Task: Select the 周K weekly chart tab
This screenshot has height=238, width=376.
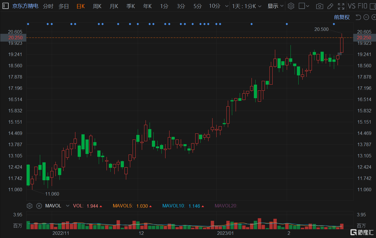Action: pos(97,6)
